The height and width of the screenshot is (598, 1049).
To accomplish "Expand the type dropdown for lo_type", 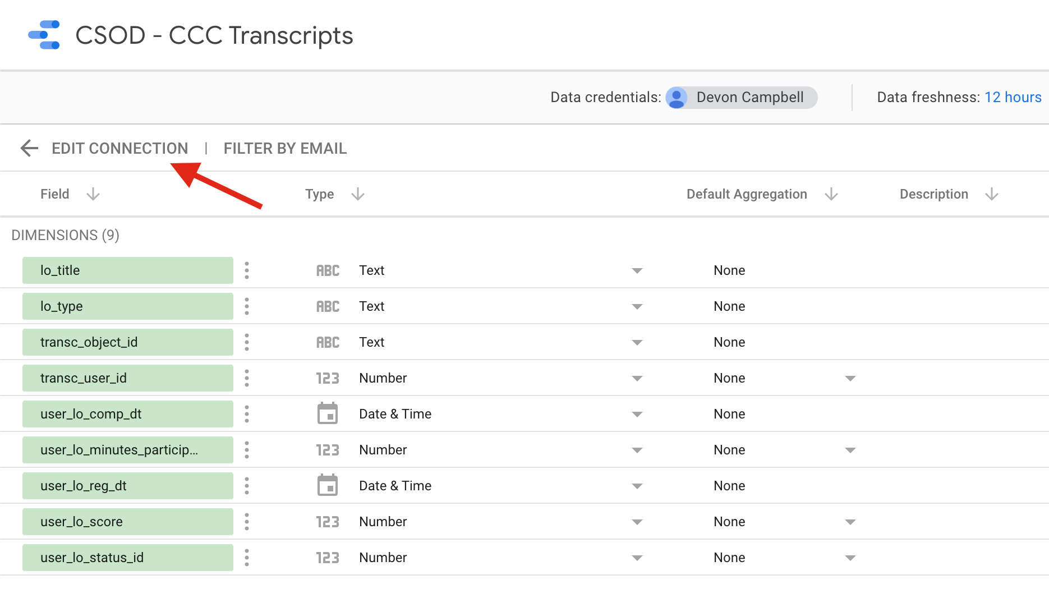I will [637, 306].
